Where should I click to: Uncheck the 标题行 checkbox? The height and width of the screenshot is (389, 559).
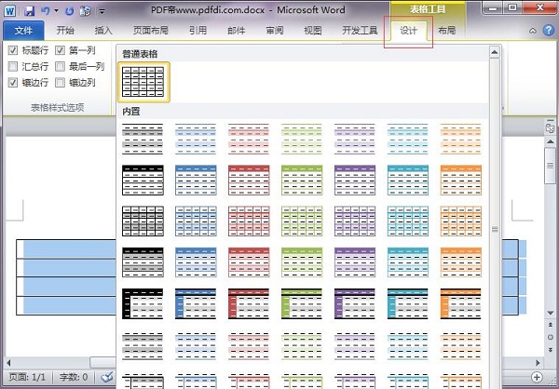click(x=13, y=50)
